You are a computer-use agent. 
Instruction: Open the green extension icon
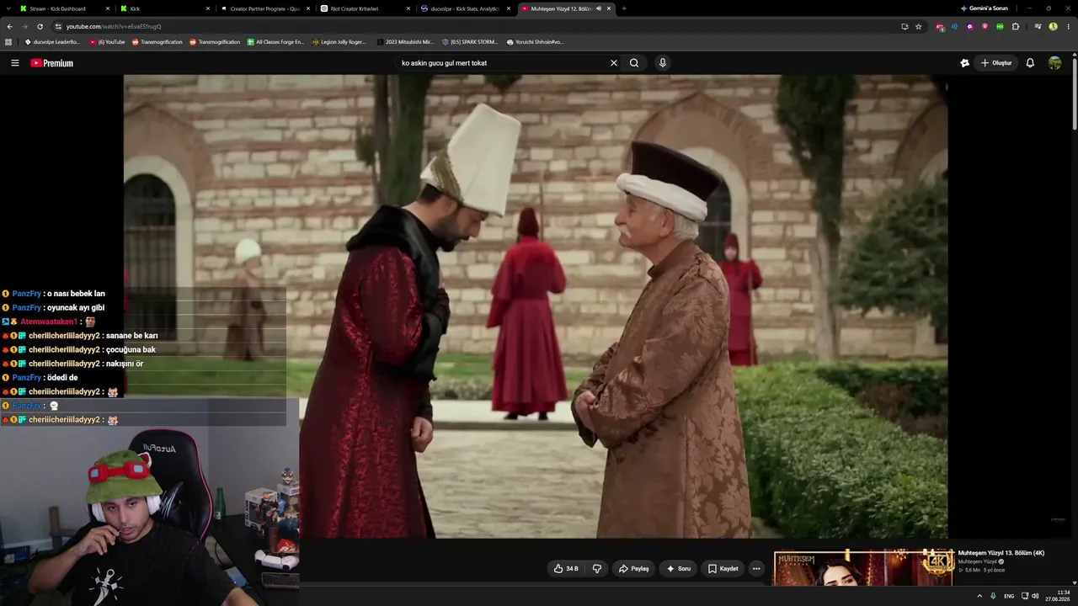click(x=1000, y=26)
